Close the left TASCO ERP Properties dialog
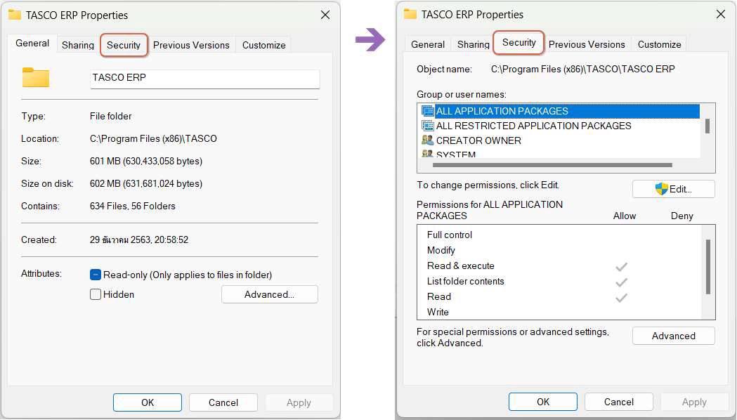This screenshot has height=420, width=737. (x=325, y=15)
